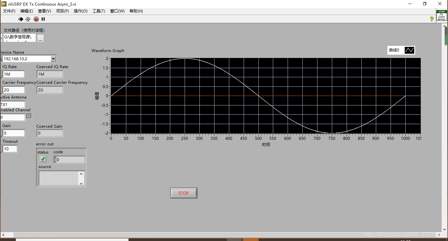Open the 操作(O) menu

pyautogui.click(x=81, y=11)
